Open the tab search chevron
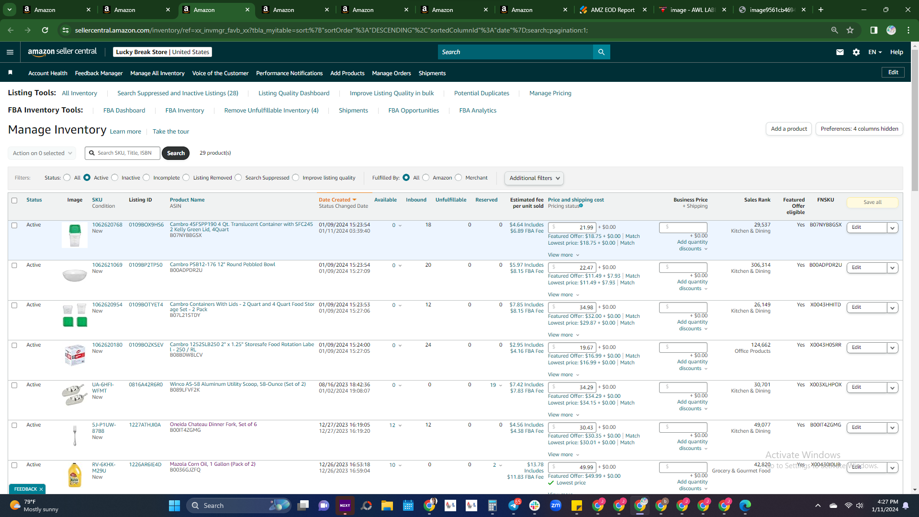919x517 pixels. point(10,10)
